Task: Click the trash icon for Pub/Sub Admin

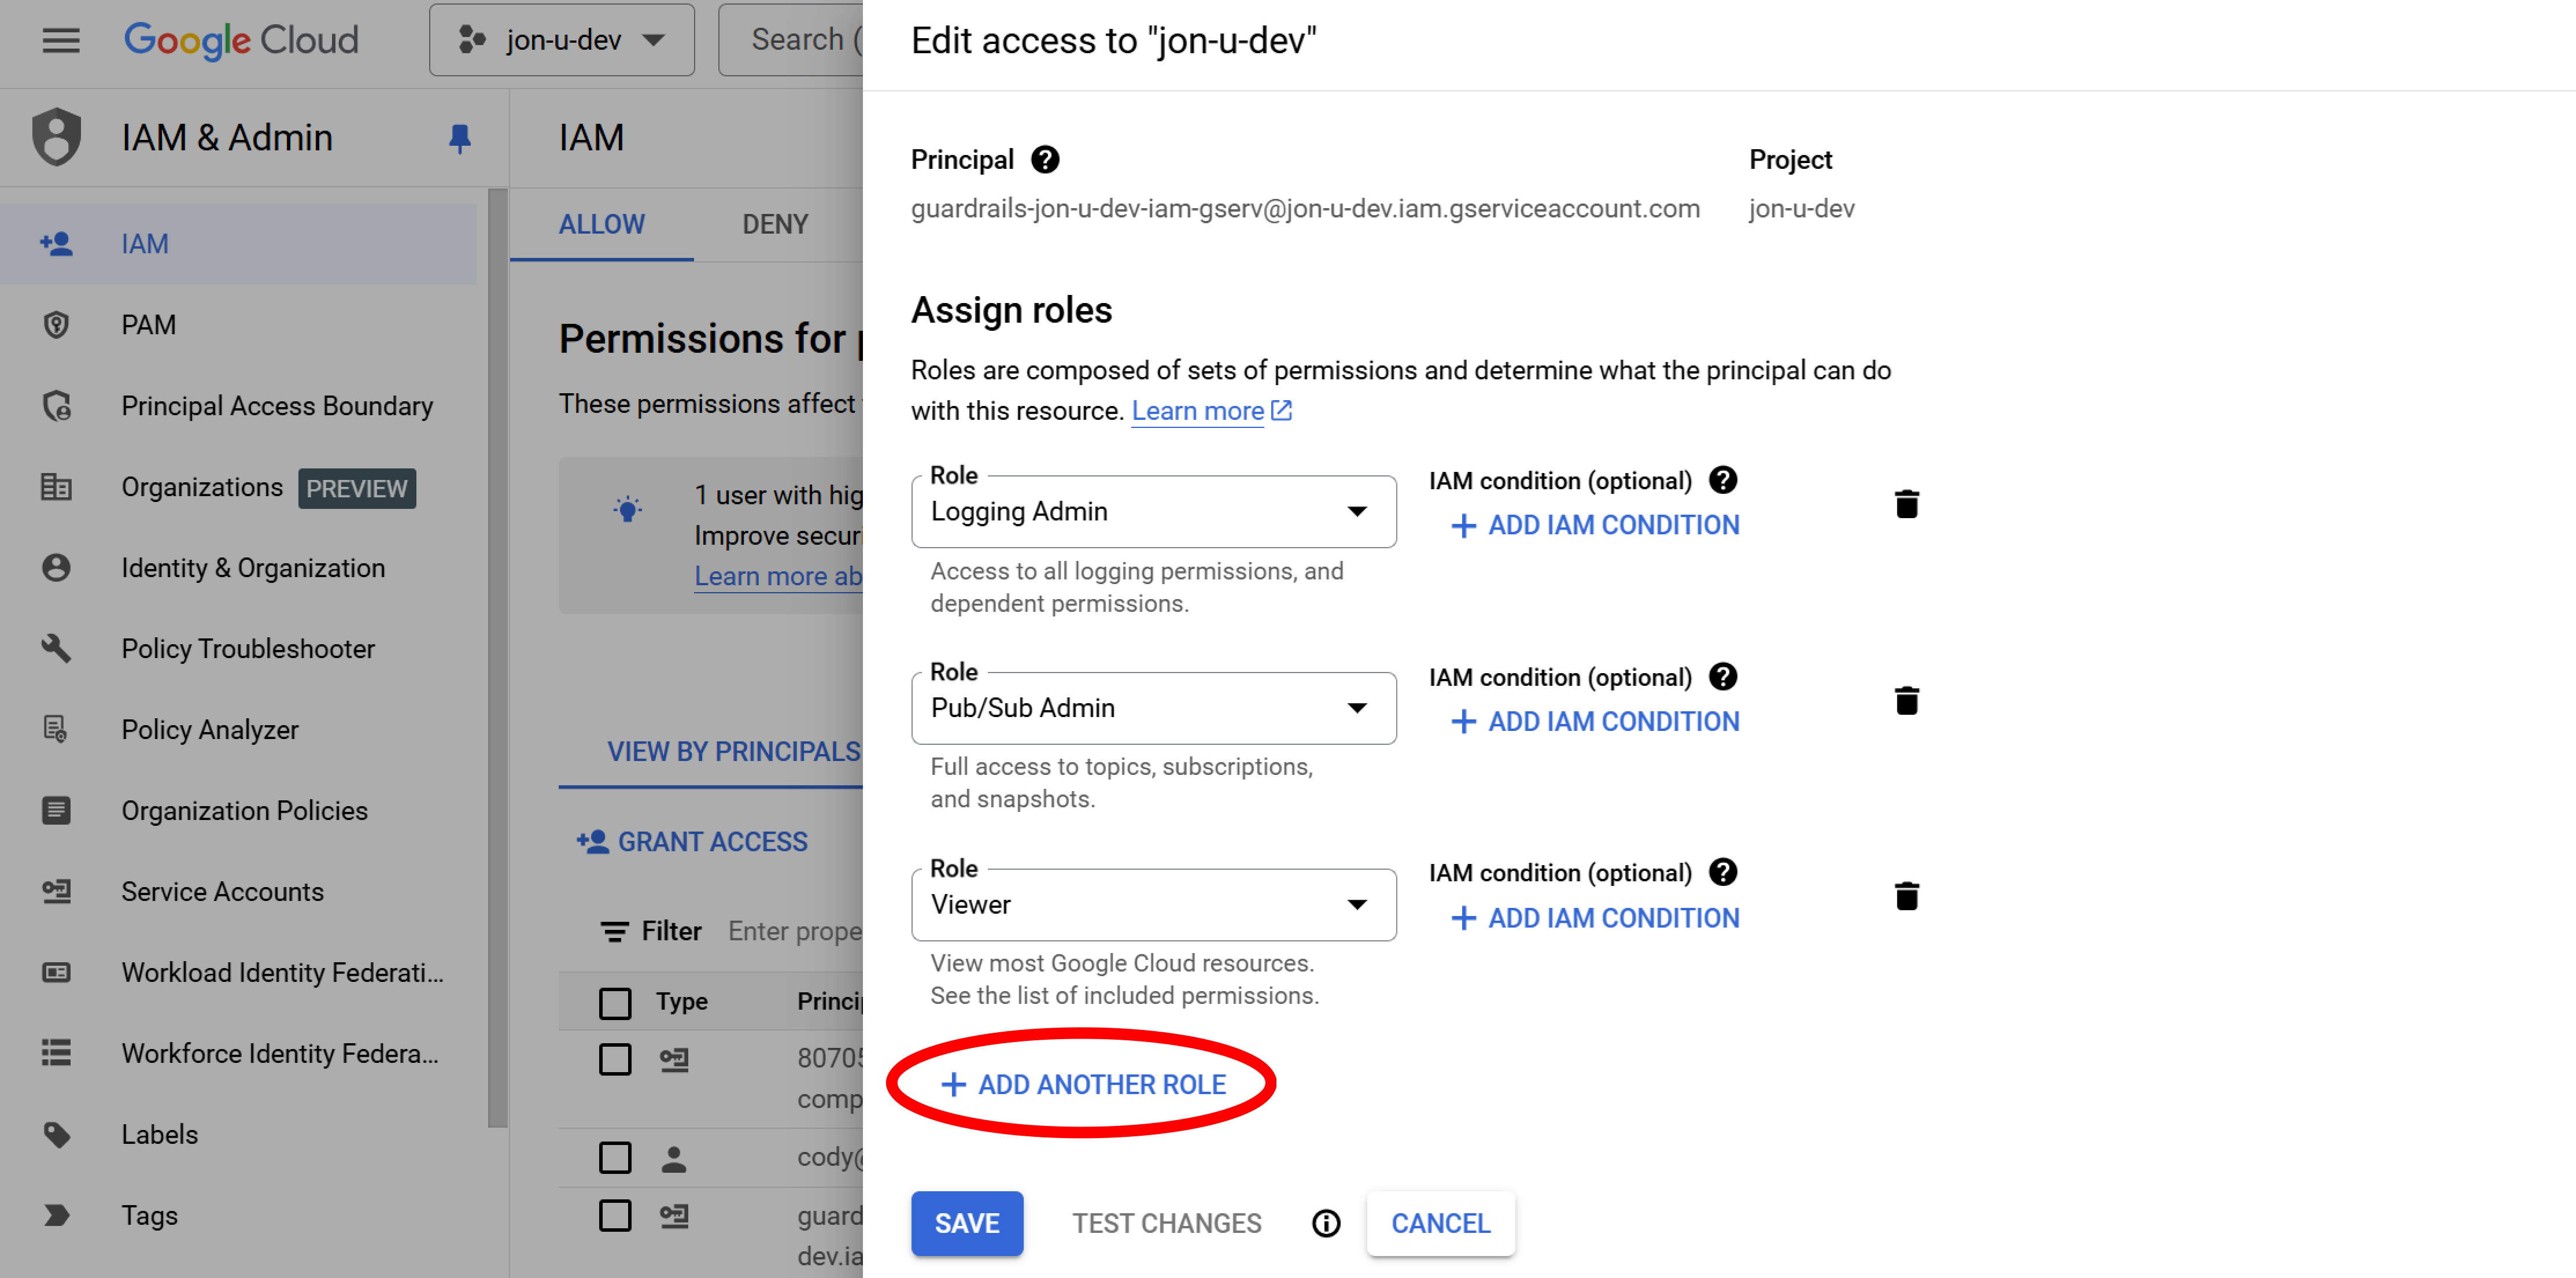Action: pyautogui.click(x=1906, y=700)
